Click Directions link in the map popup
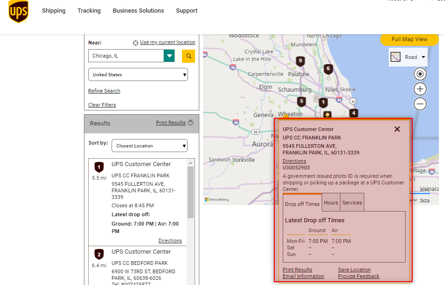Screen dimensions: 445x285 tap(294, 161)
